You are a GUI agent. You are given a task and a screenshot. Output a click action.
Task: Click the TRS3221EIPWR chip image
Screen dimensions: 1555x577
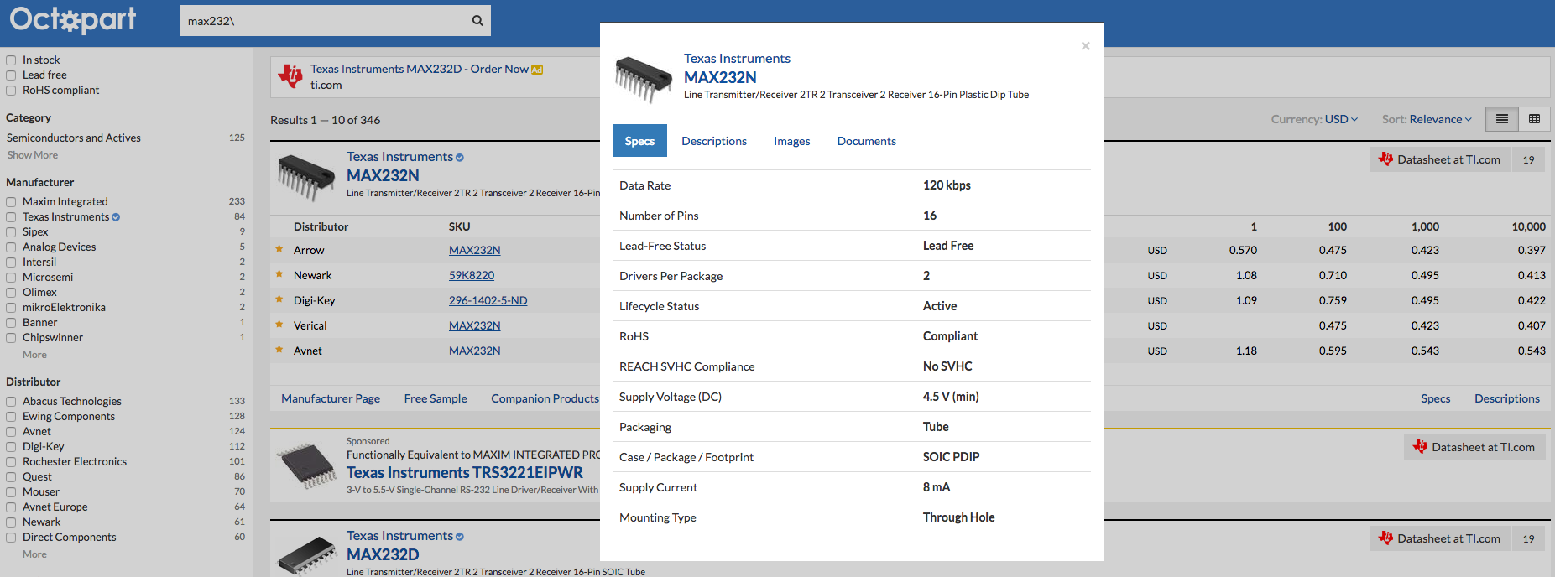tap(308, 466)
